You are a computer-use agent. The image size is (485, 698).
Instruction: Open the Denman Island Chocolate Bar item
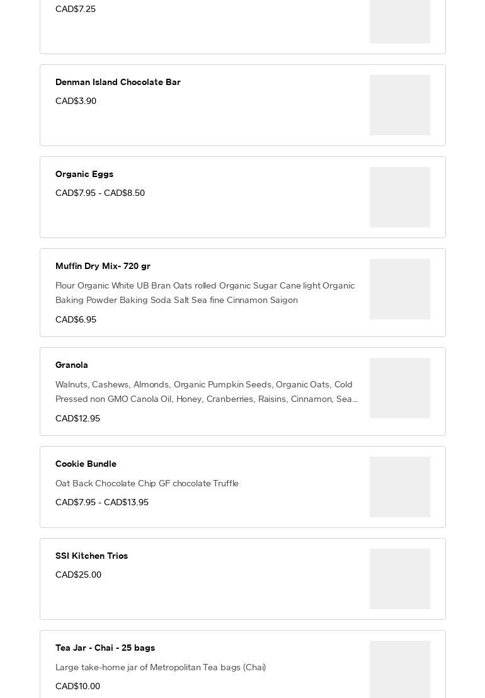point(118,83)
